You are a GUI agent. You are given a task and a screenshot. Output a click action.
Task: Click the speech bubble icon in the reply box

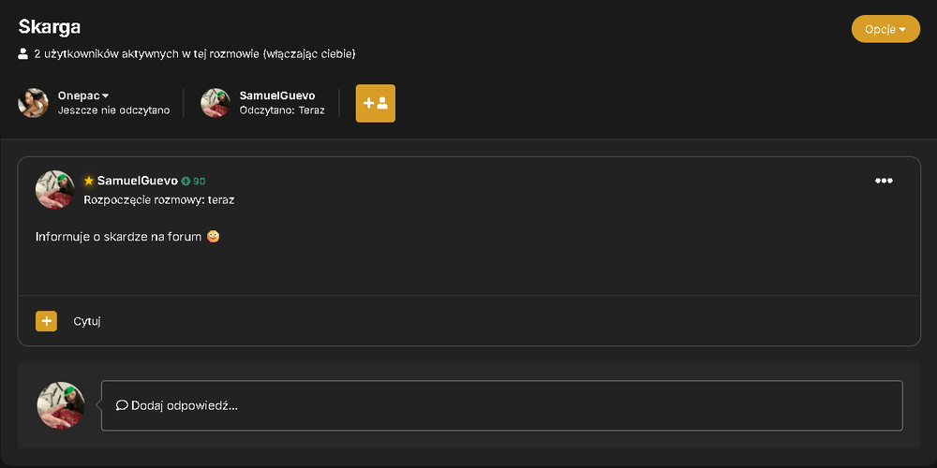tap(122, 405)
